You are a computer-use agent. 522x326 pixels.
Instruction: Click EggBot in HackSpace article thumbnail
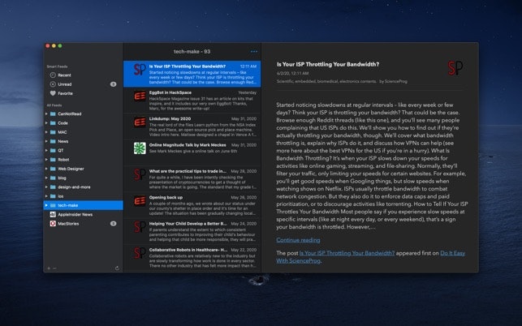click(x=140, y=97)
